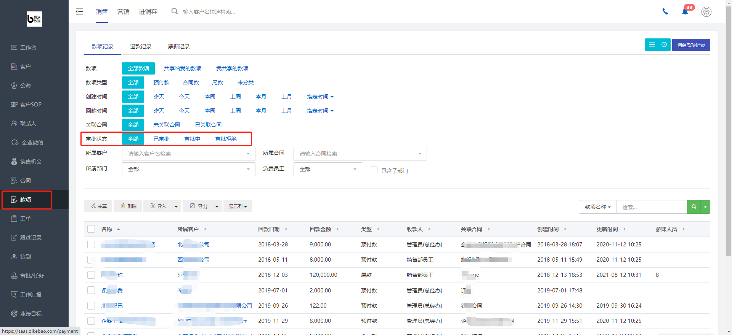
Task: Click the list view icon button
Action: click(652, 45)
